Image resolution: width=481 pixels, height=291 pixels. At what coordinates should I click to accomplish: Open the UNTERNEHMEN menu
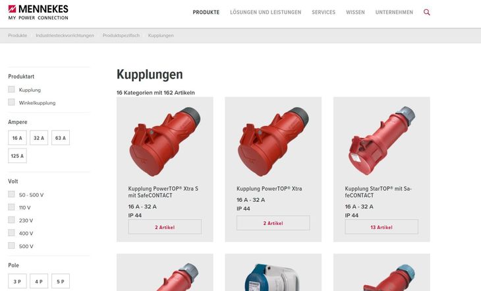[x=394, y=13]
